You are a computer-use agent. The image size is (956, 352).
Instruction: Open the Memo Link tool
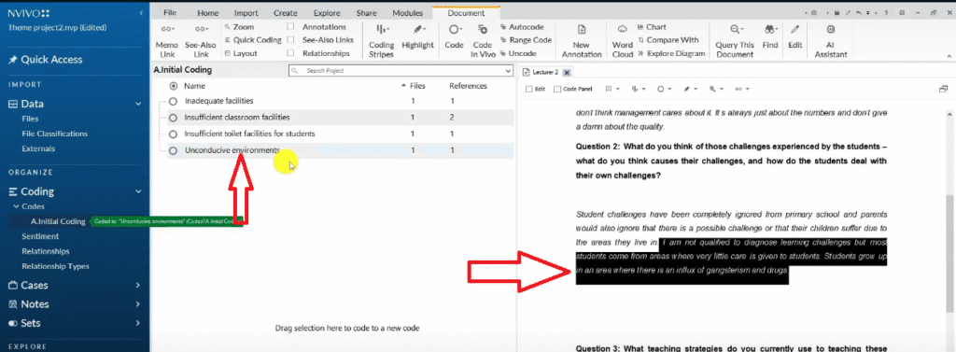pos(166,41)
